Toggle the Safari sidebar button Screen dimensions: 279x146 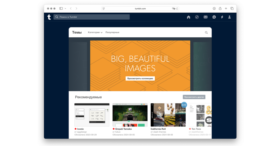coord(61,9)
